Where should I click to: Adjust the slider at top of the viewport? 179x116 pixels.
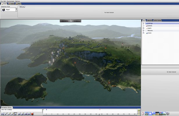(x=70, y=21)
